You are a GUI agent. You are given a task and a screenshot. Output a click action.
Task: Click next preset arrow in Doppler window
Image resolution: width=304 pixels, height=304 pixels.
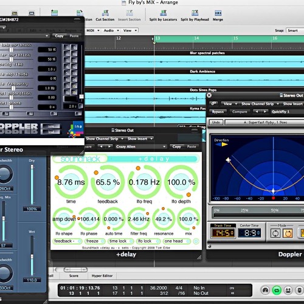pyautogui.click(x=265, y=112)
